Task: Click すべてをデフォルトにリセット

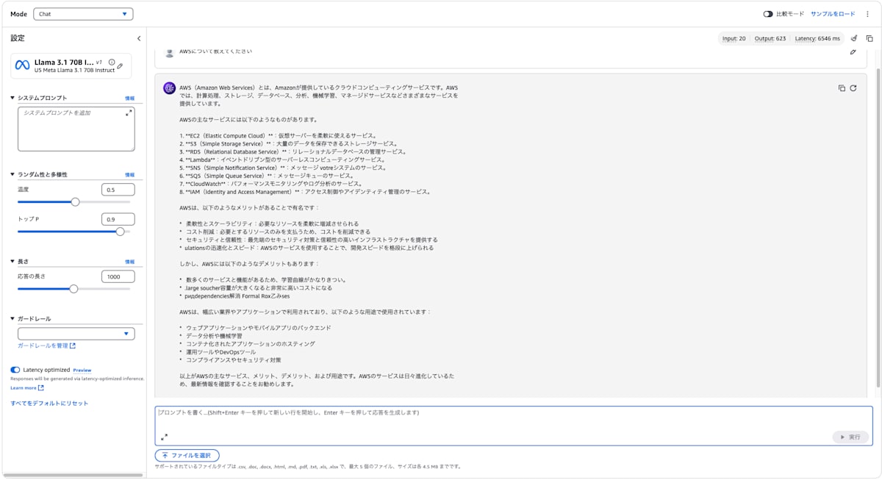Action: [49, 403]
